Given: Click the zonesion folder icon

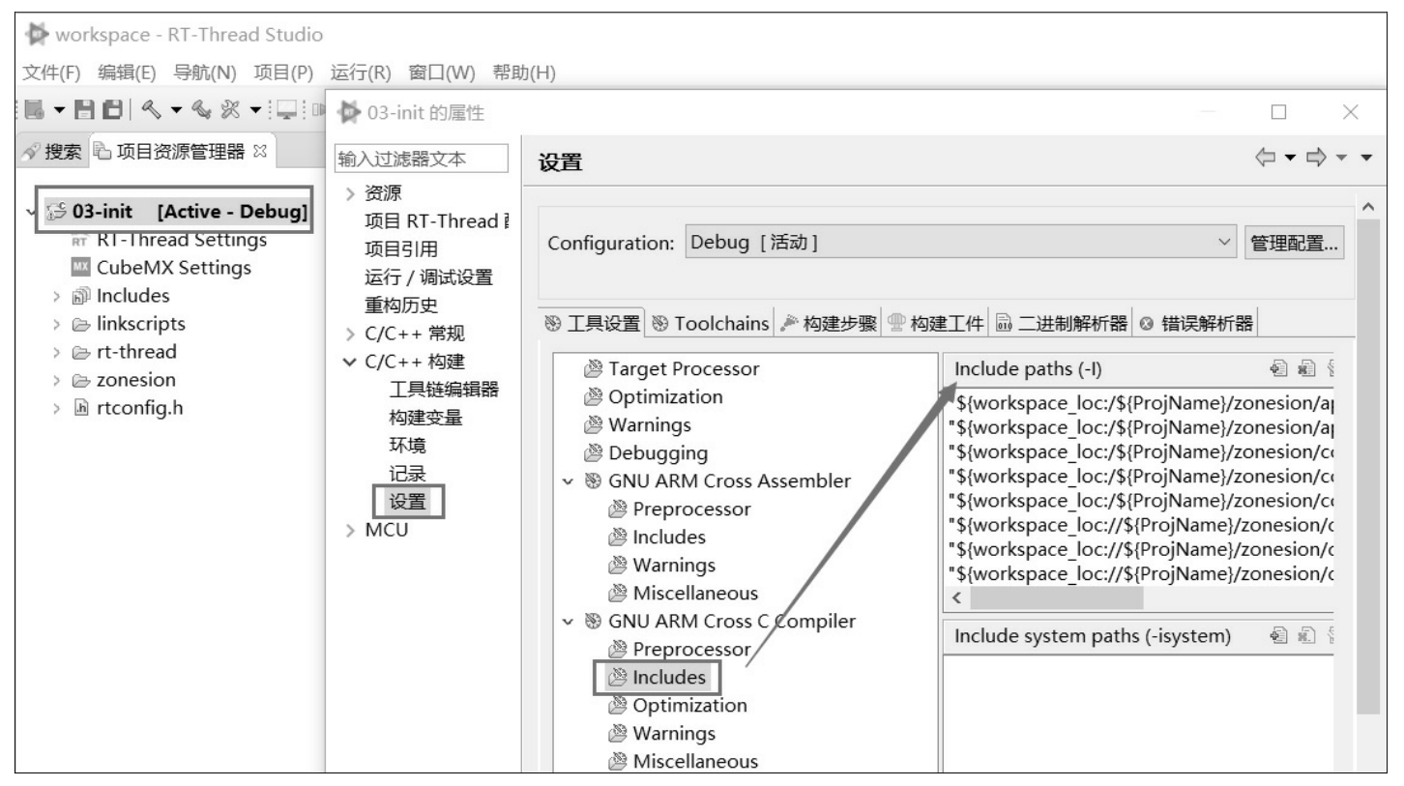Looking at the screenshot, I should pyautogui.click(x=80, y=379).
